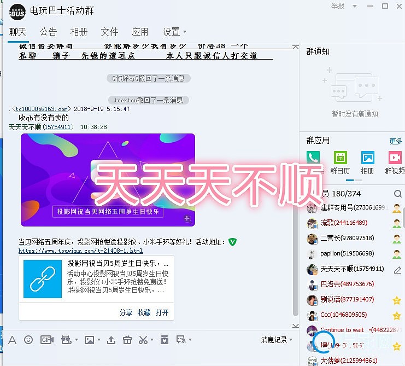Open the touying.com activity URL
Image resolution: width=405 pixels, height=366 pixels.
(x=80, y=251)
